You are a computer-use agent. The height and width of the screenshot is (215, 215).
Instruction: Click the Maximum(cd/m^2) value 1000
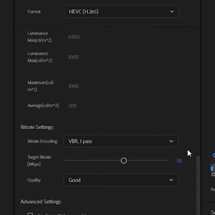tap(73, 86)
